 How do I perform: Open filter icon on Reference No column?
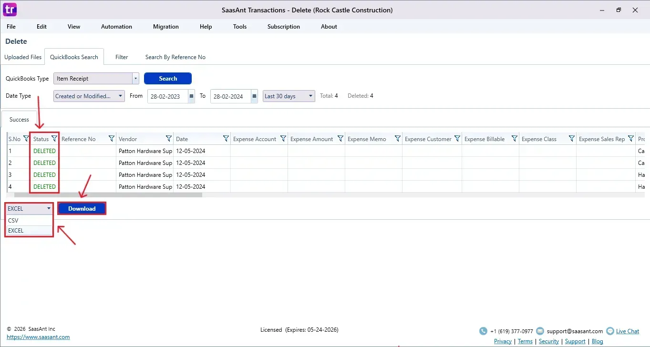(112, 139)
